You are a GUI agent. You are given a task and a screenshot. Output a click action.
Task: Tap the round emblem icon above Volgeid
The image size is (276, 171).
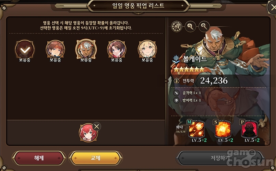click(177, 26)
